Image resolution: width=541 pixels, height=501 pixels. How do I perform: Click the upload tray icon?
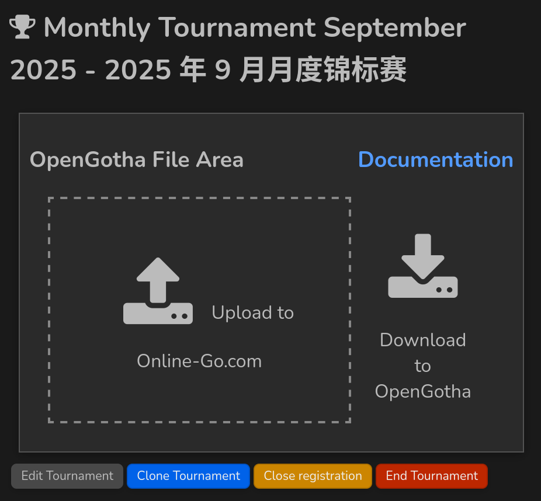(x=158, y=291)
